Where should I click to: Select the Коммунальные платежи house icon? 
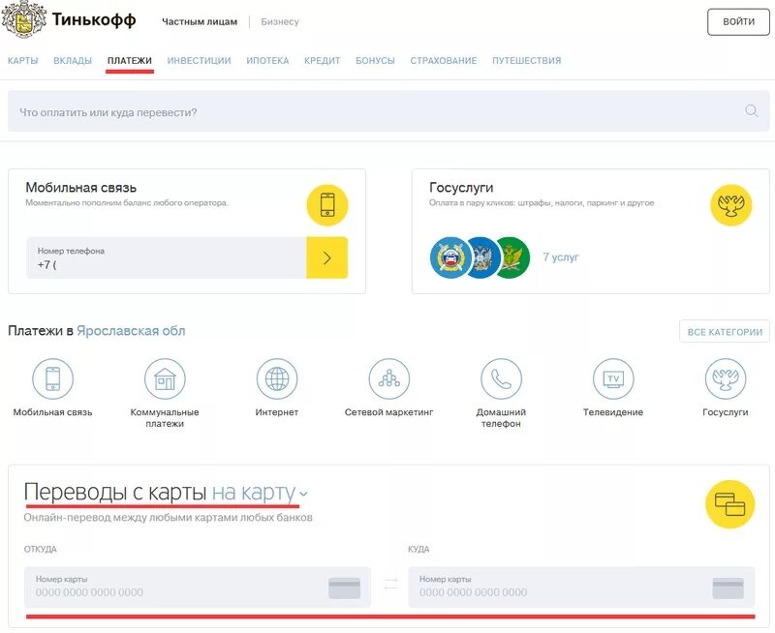(x=165, y=378)
